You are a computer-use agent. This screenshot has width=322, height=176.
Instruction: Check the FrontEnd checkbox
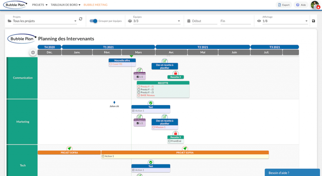[x=169, y=141]
